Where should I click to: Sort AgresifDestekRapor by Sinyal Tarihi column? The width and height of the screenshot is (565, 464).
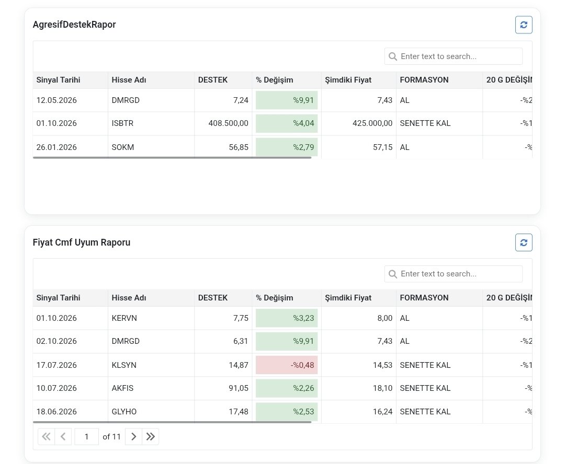pos(70,80)
